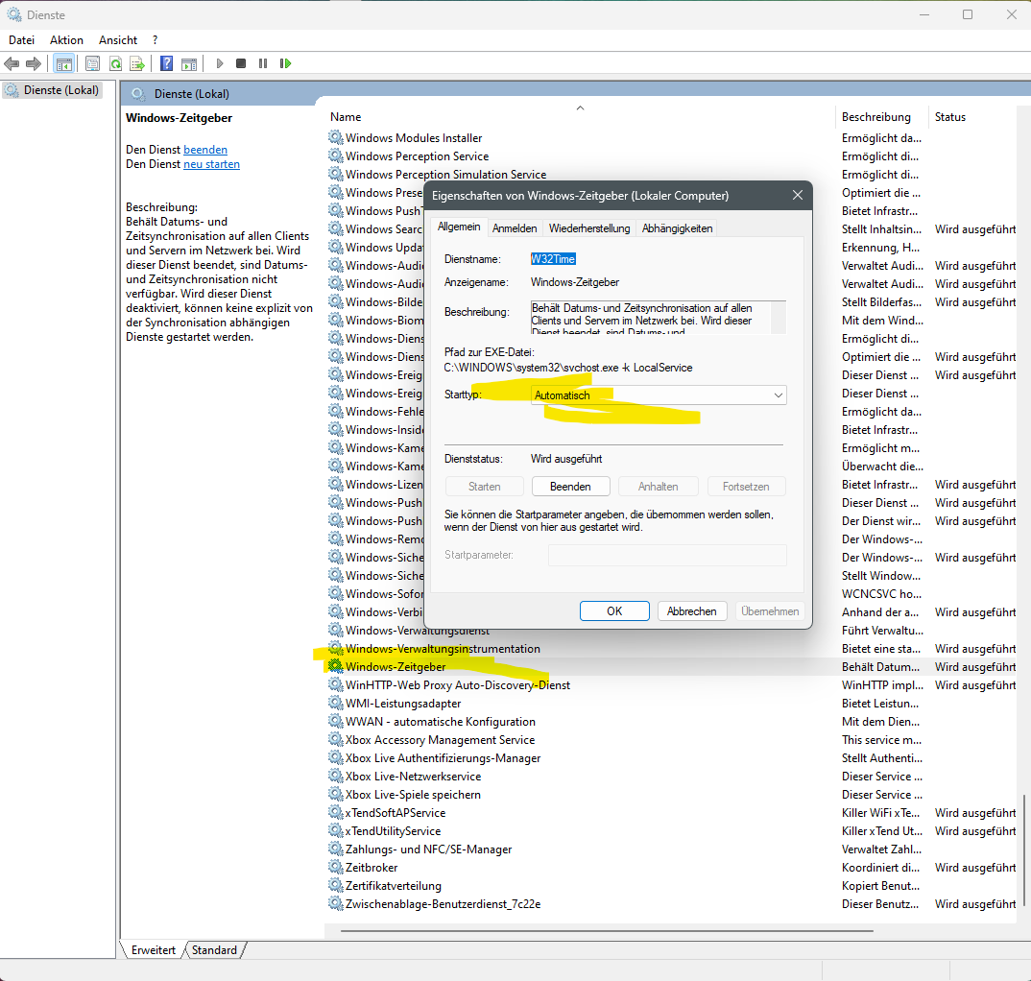Pause service with the pause icon

[263, 63]
